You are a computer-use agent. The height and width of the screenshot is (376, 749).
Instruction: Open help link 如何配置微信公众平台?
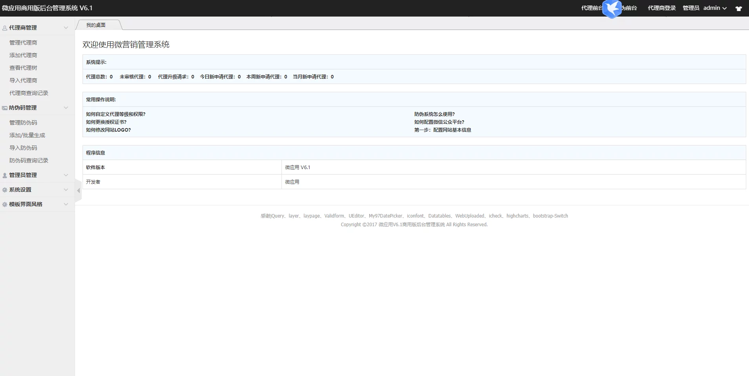[439, 122]
